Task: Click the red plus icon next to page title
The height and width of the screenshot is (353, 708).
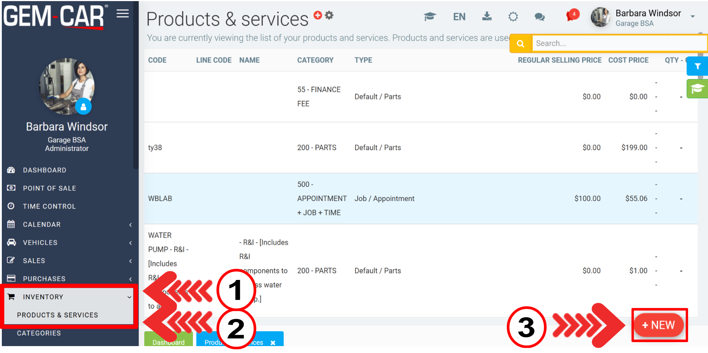Action: [318, 15]
